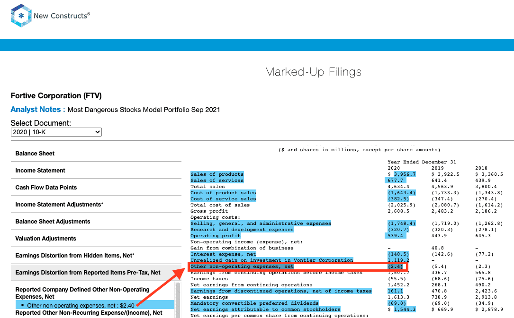This screenshot has height=318, width=514.
Task: Click the highlighted value 539.4
Action: click(x=396, y=236)
